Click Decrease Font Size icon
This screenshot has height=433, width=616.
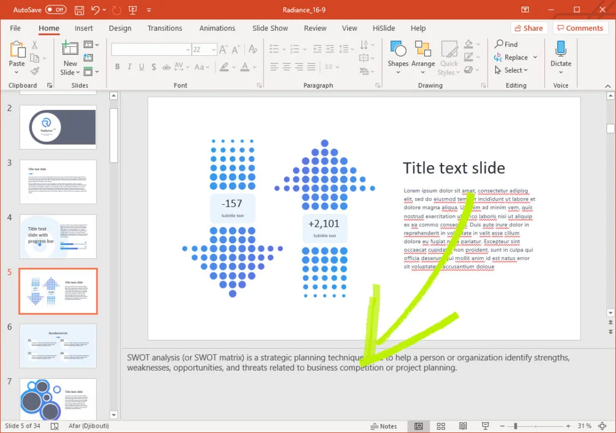tap(236, 49)
